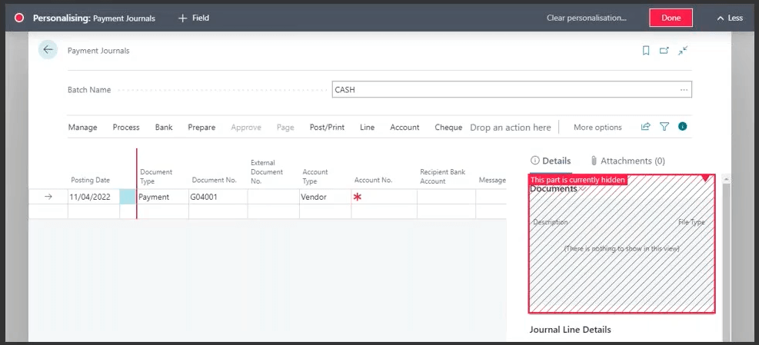Switch to the Details tab
Viewport: 759px width, 345px height.
coord(551,161)
